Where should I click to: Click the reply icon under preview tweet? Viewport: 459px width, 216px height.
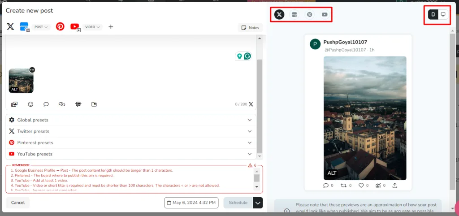coord(326,185)
